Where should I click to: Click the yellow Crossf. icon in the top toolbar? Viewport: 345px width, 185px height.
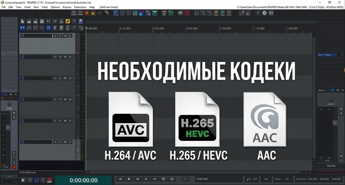click(x=216, y=13)
